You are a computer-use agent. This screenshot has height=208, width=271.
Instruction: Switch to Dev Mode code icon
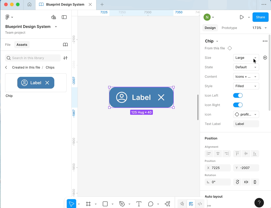(x=200, y=204)
